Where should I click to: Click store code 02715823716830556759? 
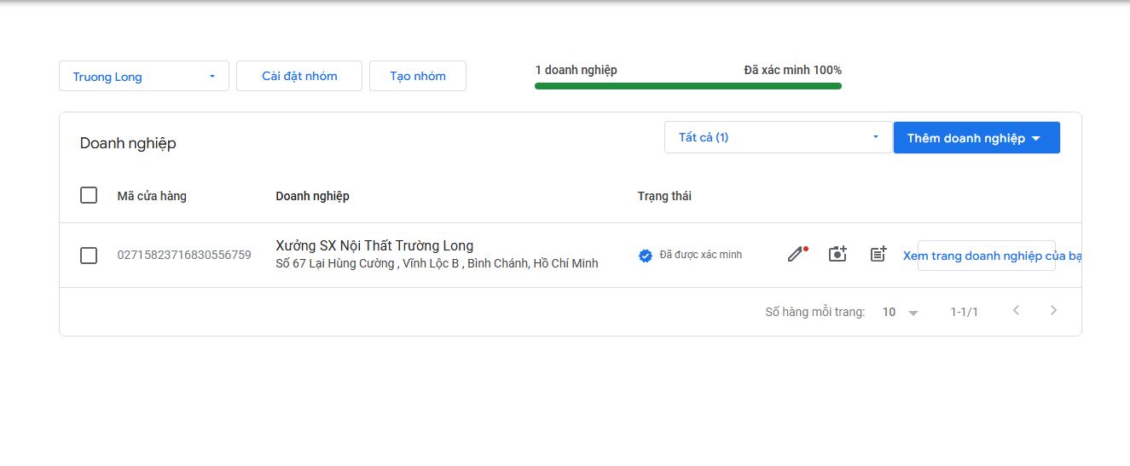tap(184, 255)
